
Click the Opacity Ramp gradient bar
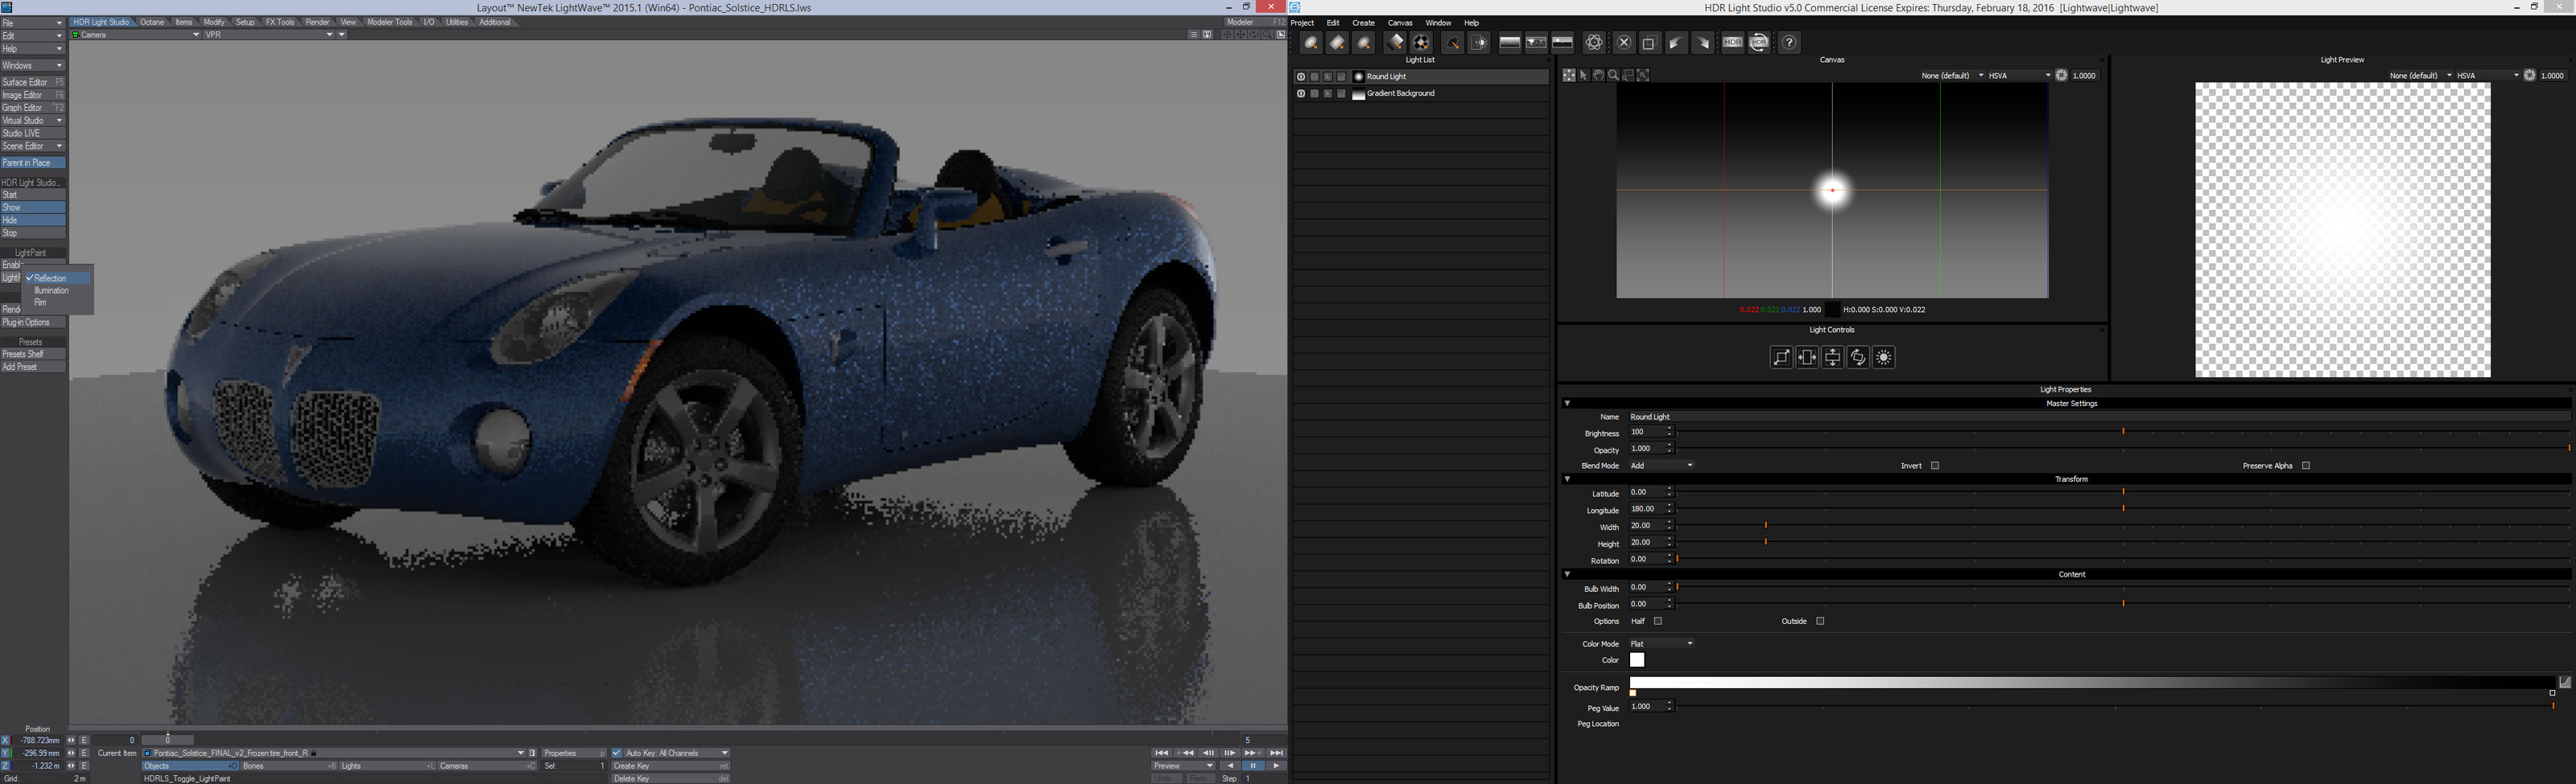2092,683
